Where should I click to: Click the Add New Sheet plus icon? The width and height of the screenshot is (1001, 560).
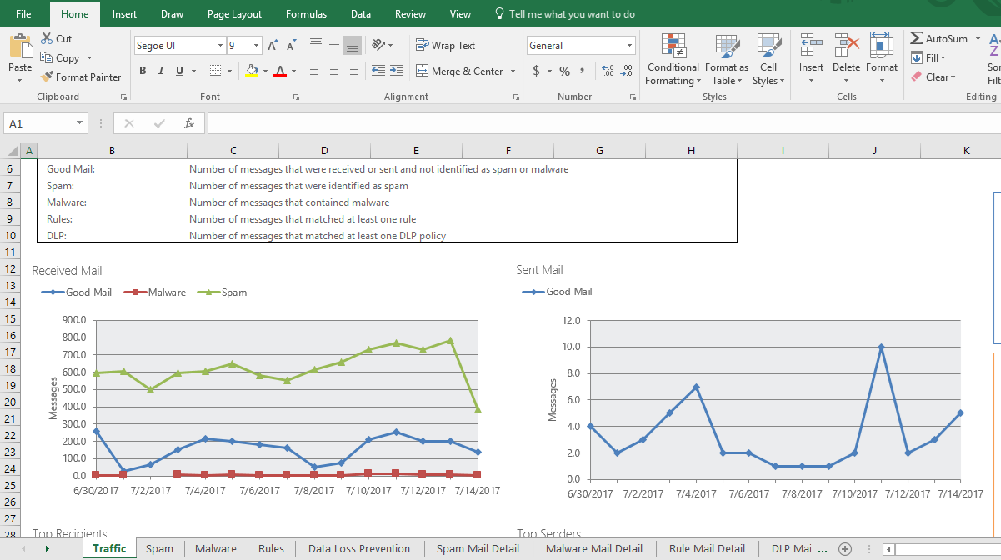(x=845, y=549)
